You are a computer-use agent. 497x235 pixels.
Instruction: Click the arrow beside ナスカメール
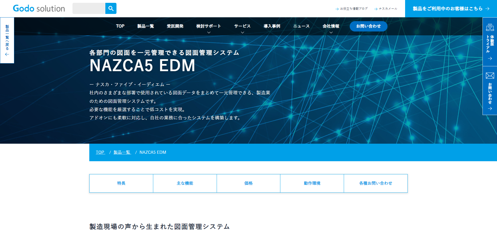point(376,9)
